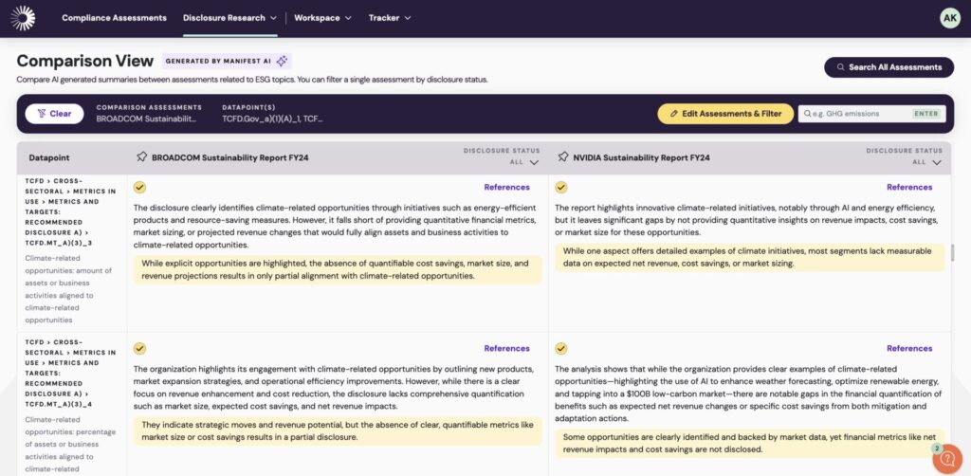Viewport: 971px width, 476px height.
Task: Click the pin icon beside BROADCOM report
Action: (141, 157)
